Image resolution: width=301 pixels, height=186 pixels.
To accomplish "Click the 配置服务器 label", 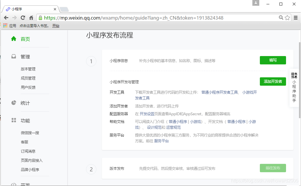I will 119,114.
